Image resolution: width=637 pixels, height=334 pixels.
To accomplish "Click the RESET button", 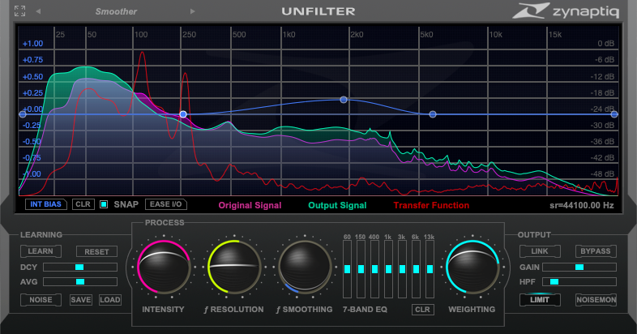I will [96, 251].
